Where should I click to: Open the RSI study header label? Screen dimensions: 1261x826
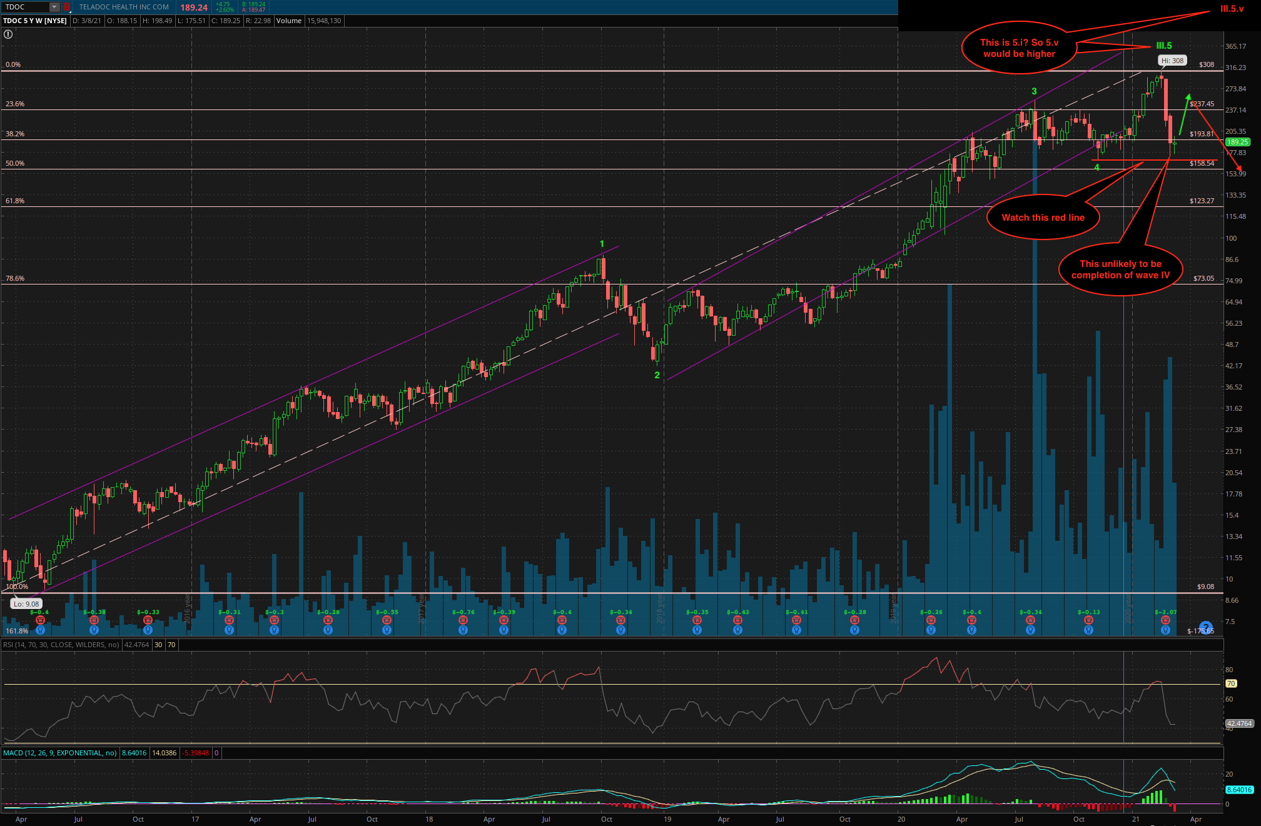pos(61,645)
